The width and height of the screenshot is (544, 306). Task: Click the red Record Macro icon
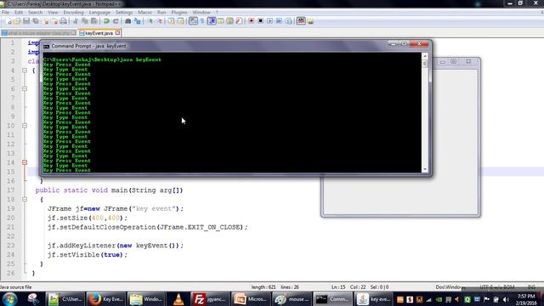point(252,21)
